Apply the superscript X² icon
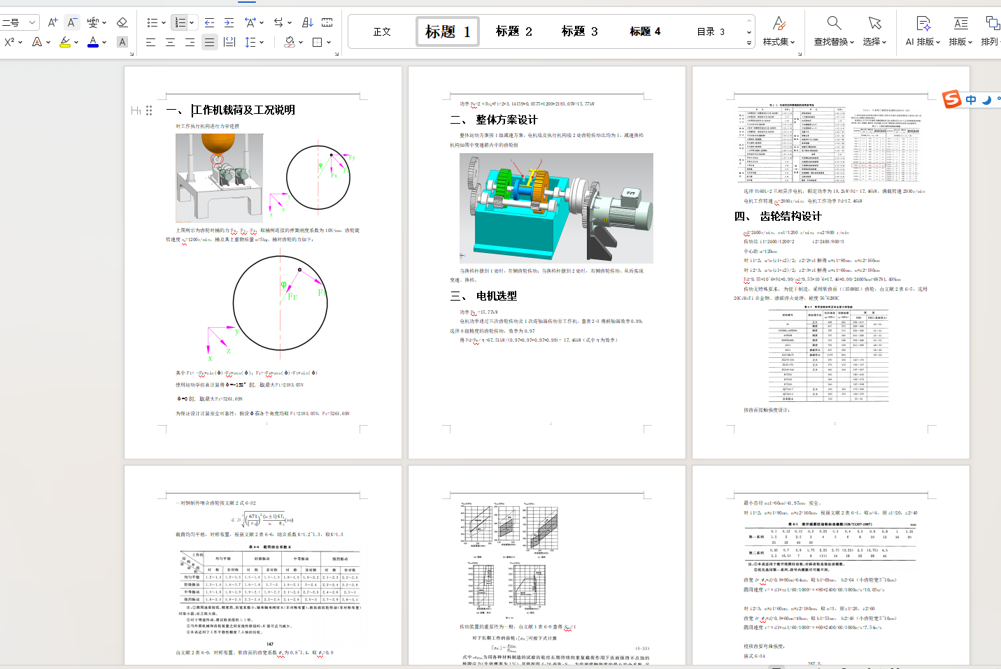The image size is (1001, 669). (9, 42)
